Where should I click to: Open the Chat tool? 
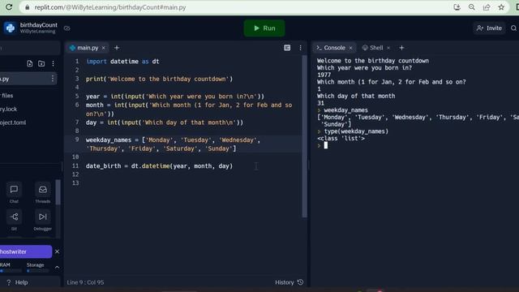tap(14, 193)
